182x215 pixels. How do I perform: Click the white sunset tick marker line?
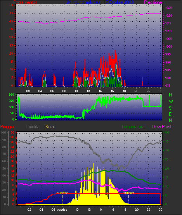click(128, 200)
